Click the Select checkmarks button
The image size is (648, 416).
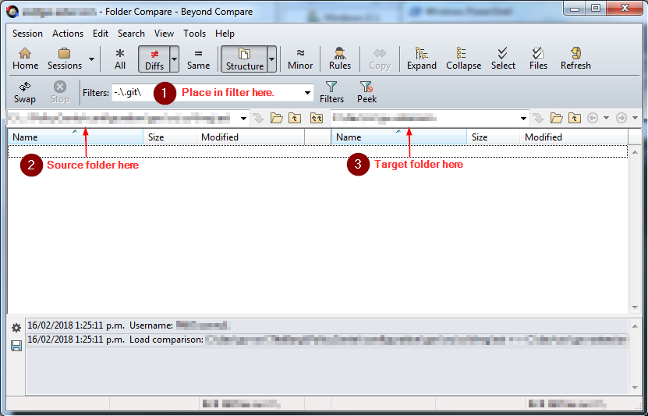pos(503,59)
